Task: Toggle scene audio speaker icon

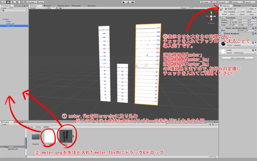Action: pos(57,8)
